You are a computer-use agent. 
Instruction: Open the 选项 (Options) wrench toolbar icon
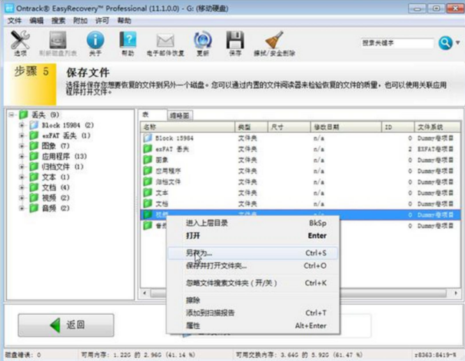(21, 41)
